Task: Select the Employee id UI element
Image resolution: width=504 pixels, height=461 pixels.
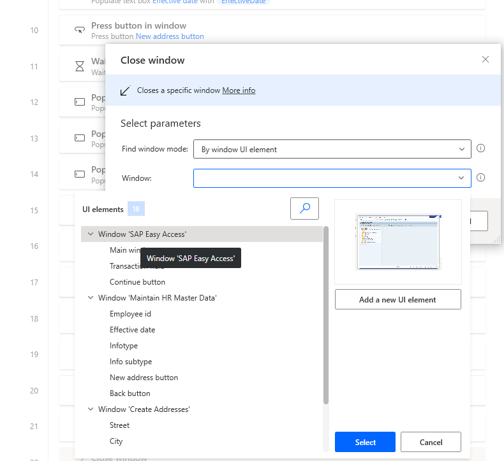Action: [x=202, y=314]
